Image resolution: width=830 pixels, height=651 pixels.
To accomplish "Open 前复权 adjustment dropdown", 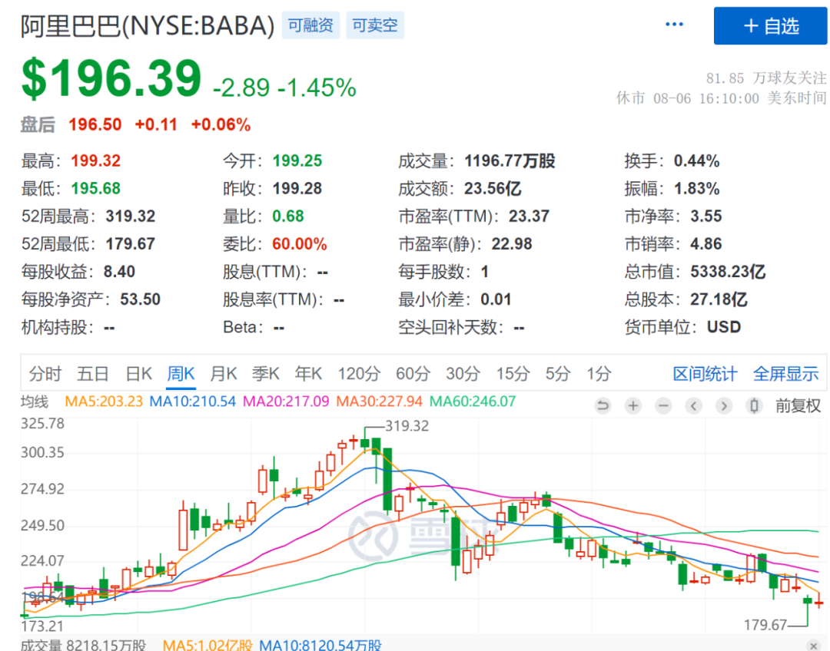I will tap(798, 405).
